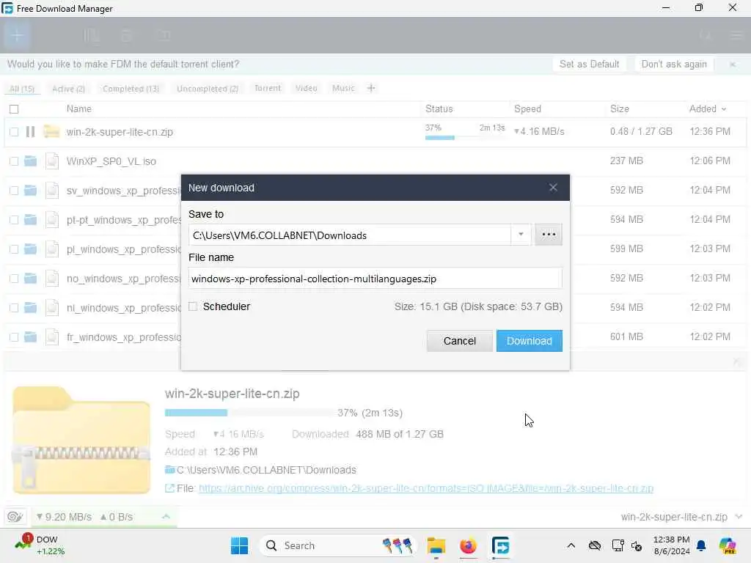Open Copilot icon in the taskbar

click(728, 545)
